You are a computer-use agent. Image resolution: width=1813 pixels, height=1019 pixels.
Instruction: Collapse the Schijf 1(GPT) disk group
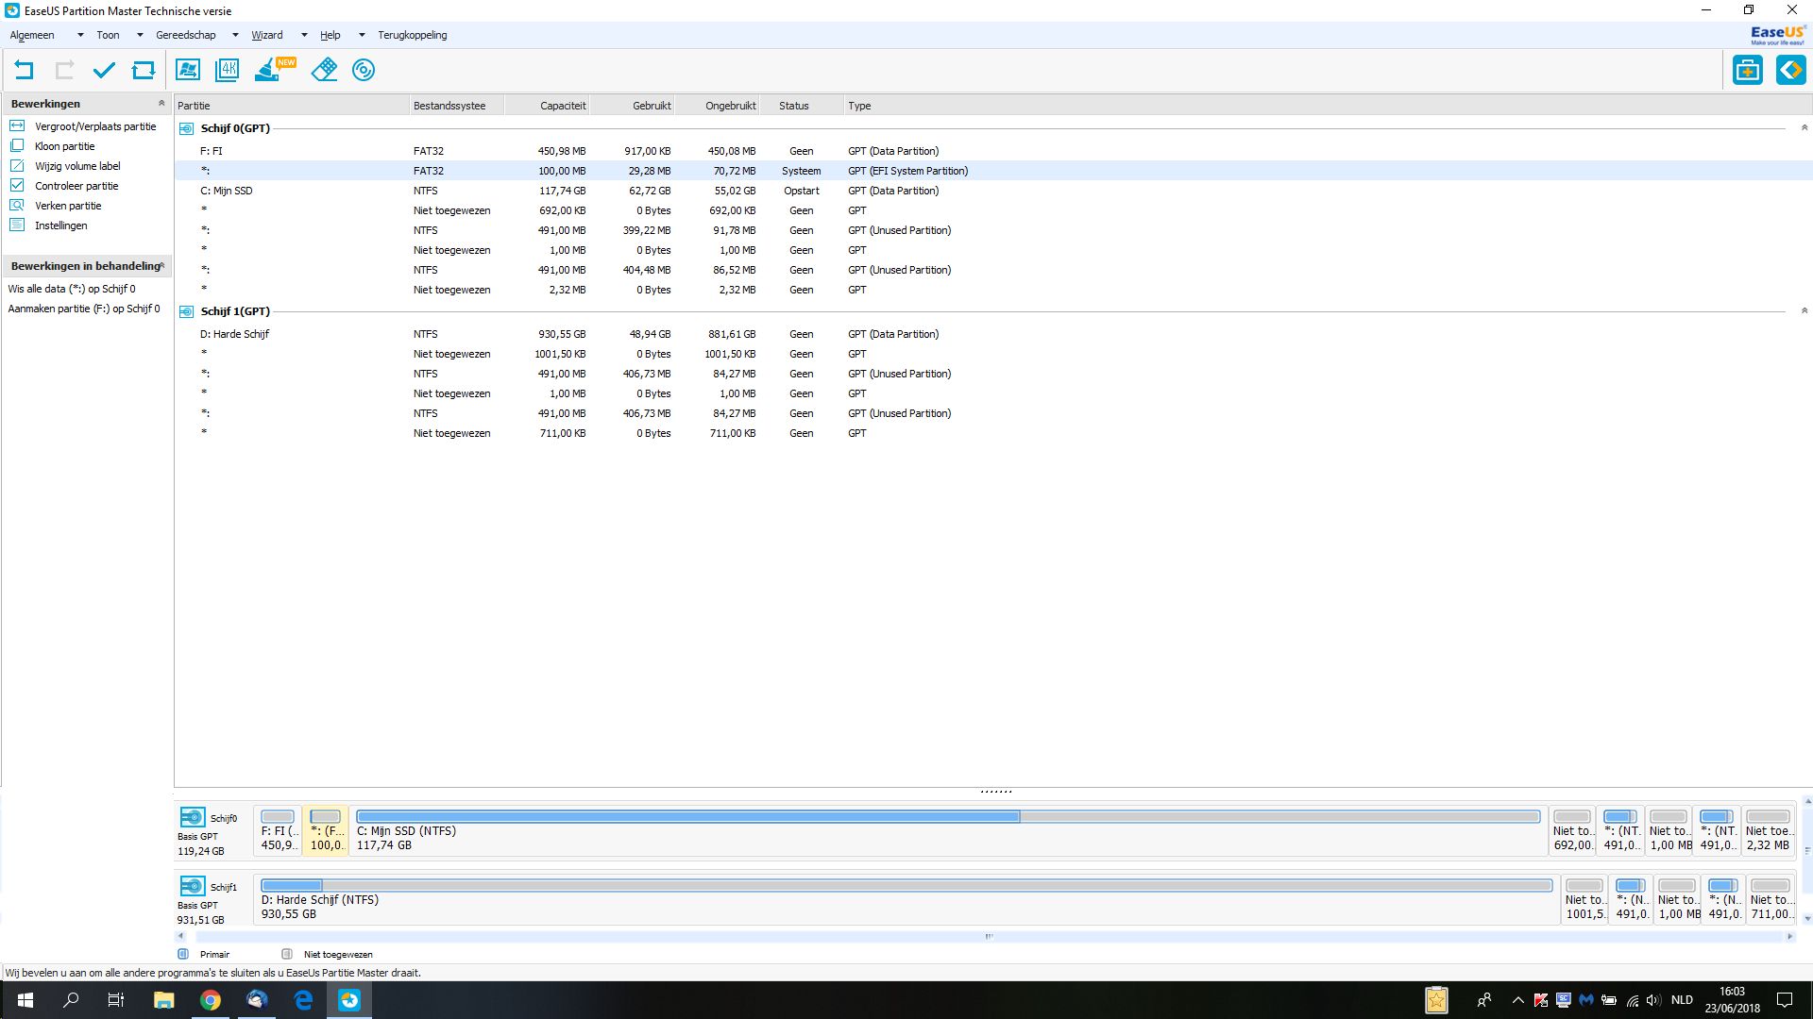click(1804, 311)
